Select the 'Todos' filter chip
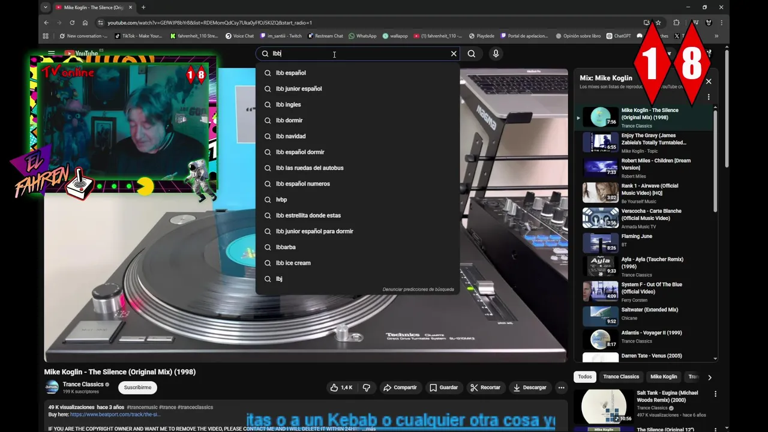768x432 pixels. point(585,377)
